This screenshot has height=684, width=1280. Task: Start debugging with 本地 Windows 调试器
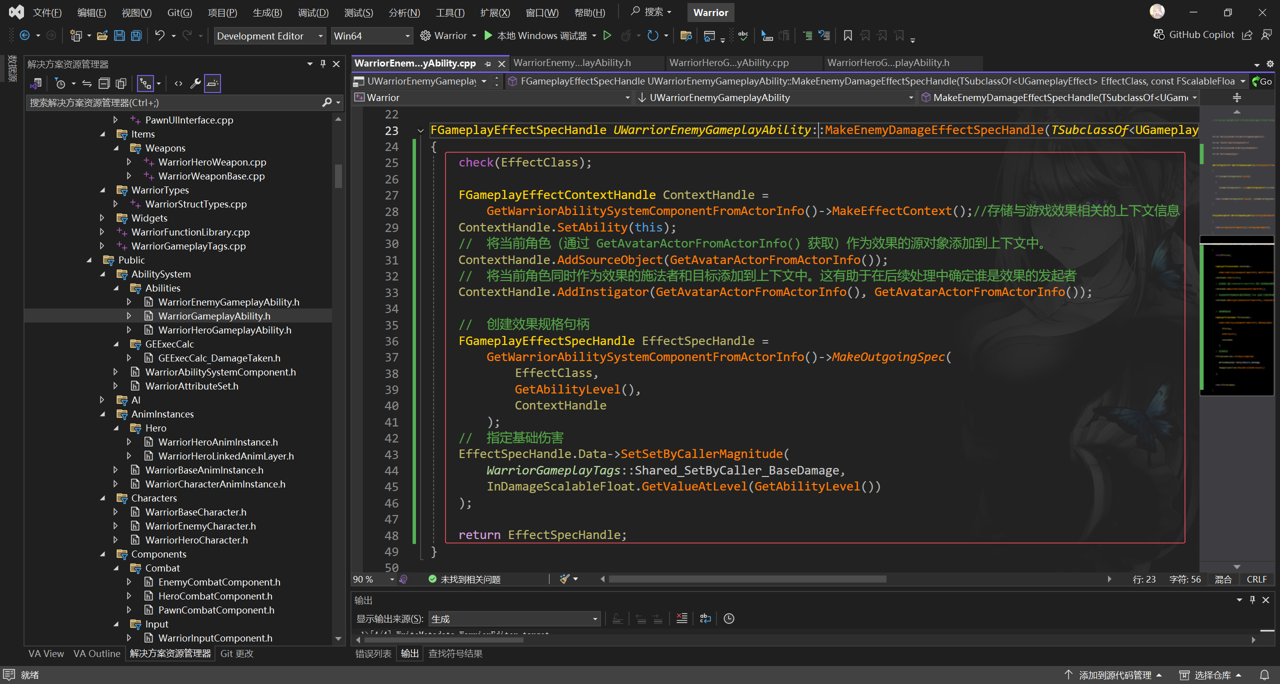point(535,35)
